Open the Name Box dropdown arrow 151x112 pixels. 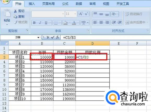click(x=38, y=38)
